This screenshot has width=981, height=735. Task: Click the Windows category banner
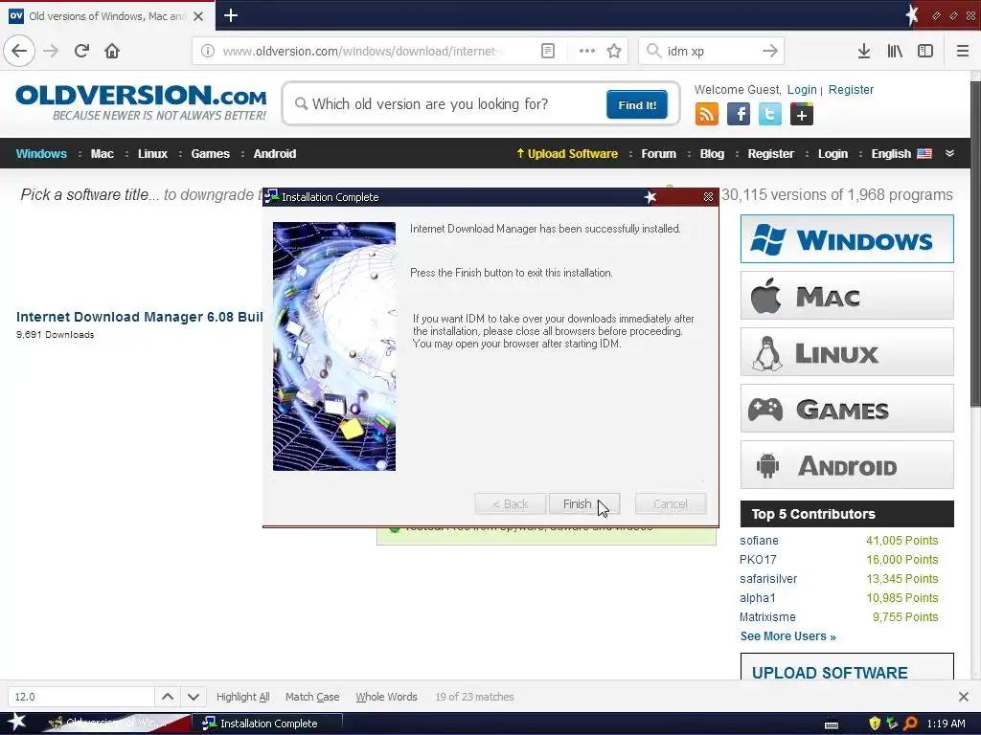point(847,238)
